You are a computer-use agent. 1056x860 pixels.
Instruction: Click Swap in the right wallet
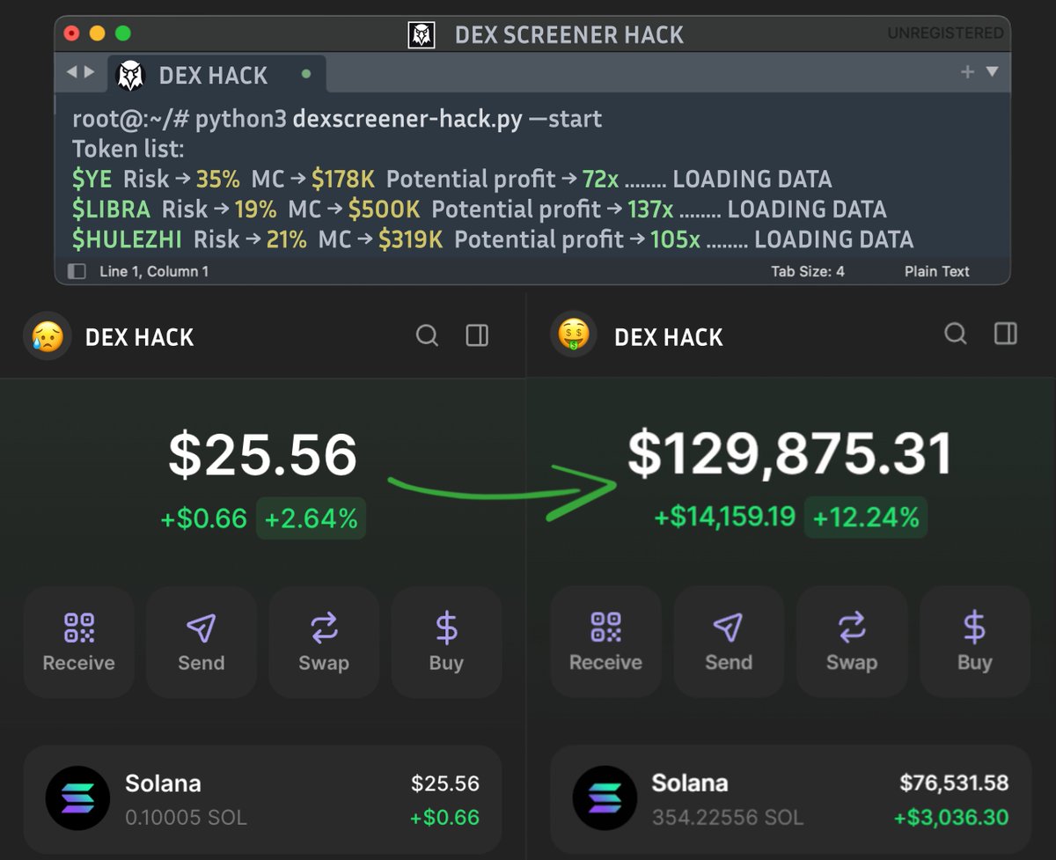tap(852, 642)
